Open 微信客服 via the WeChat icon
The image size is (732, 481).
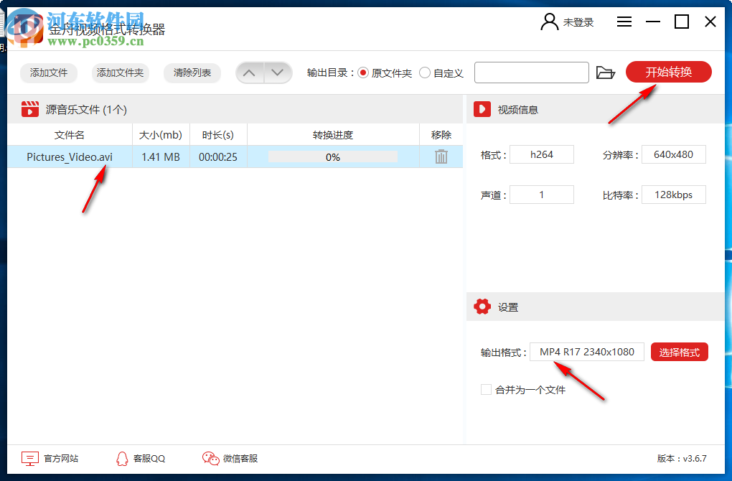(x=210, y=458)
